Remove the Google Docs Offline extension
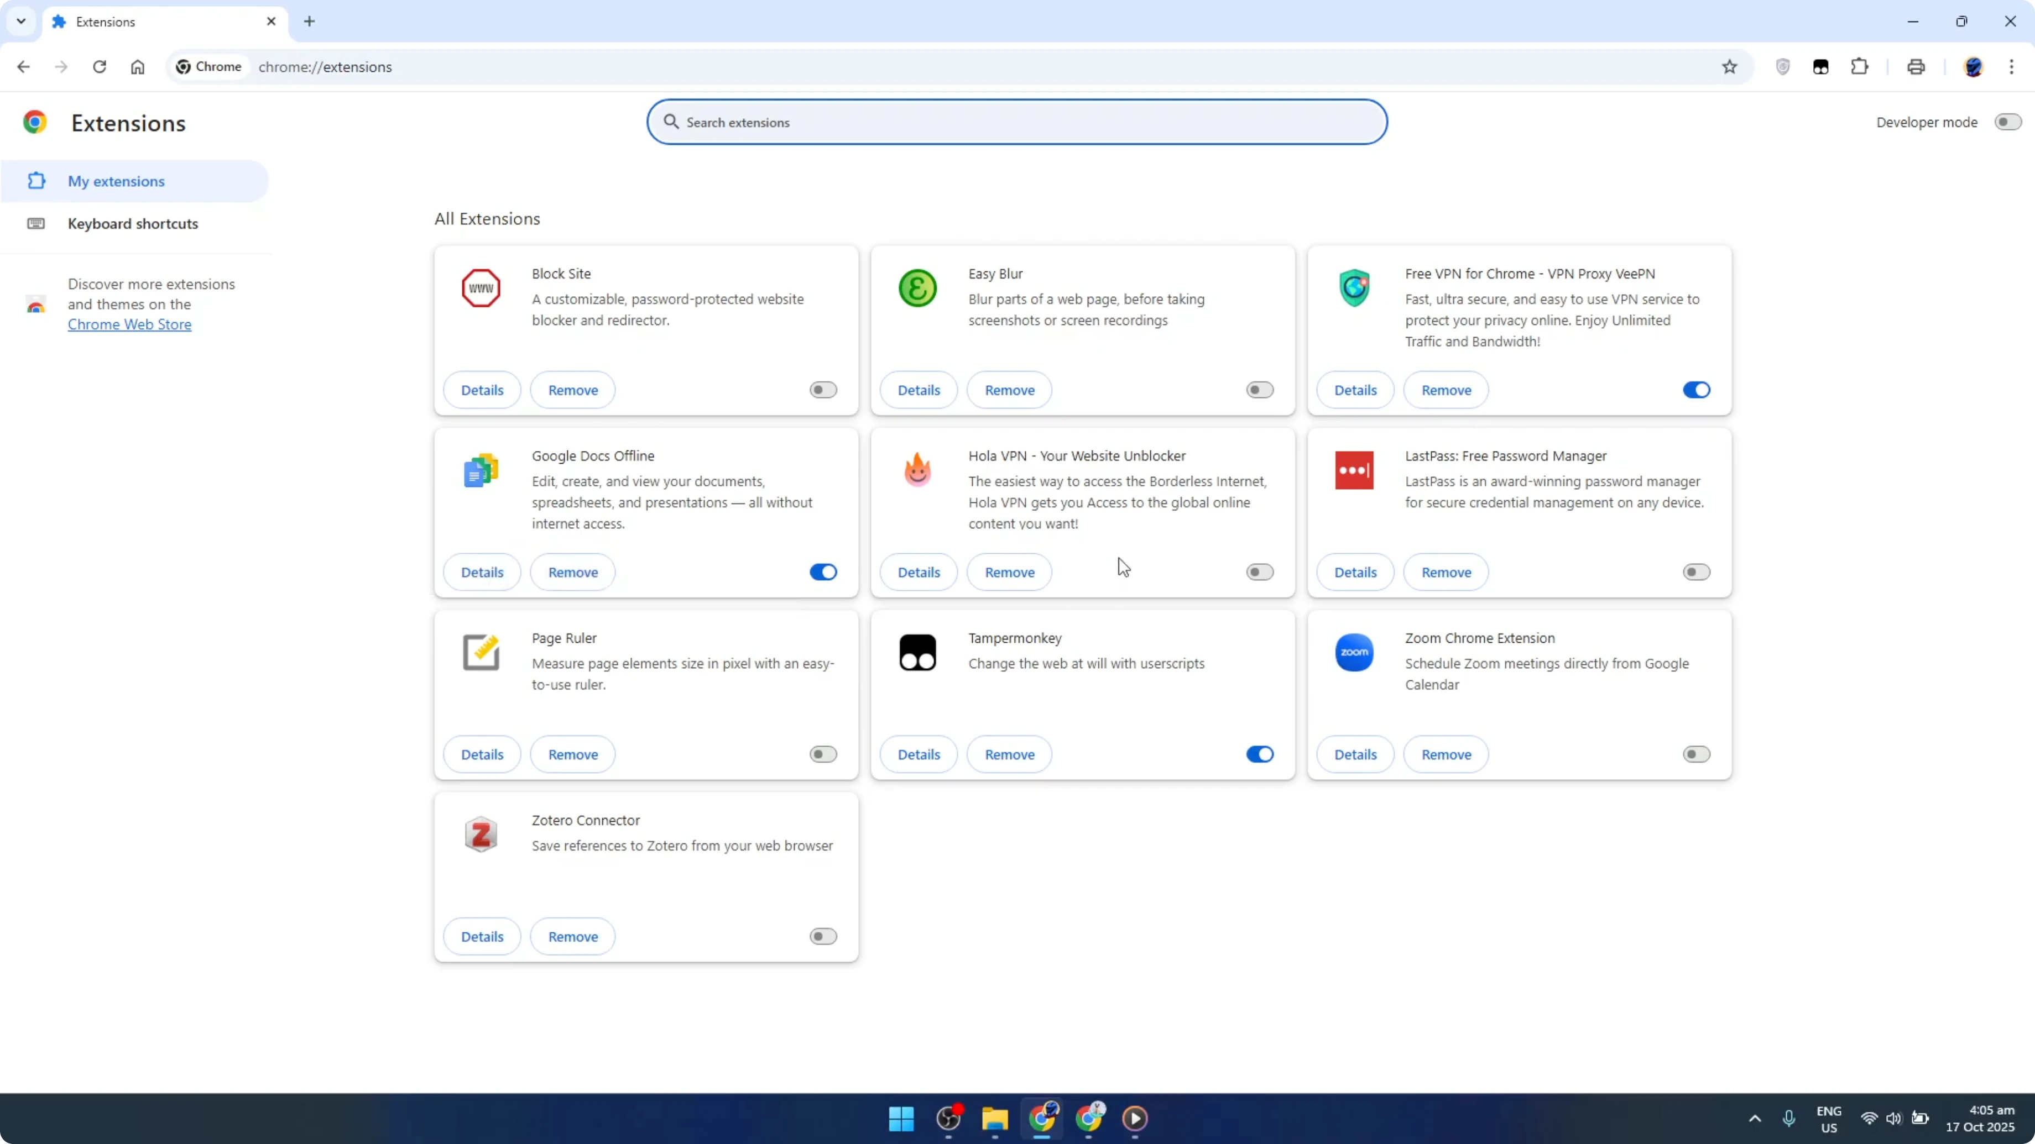Screen dimensions: 2035x1144 (573, 573)
